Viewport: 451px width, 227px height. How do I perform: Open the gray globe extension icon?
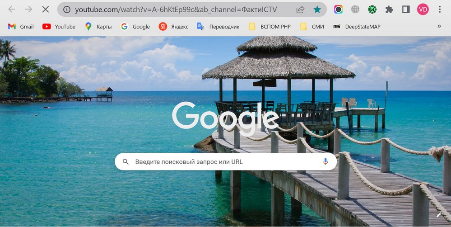coord(355,9)
